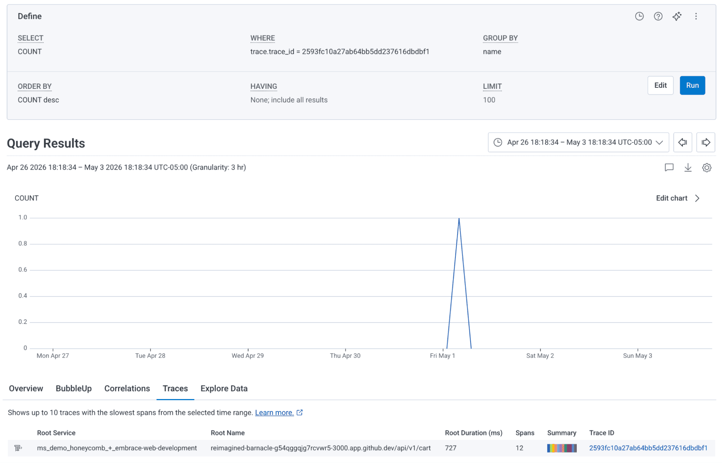The width and height of the screenshot is (722, 463).
Task: Click the Edit query button
Action: [x=660, y=86]
